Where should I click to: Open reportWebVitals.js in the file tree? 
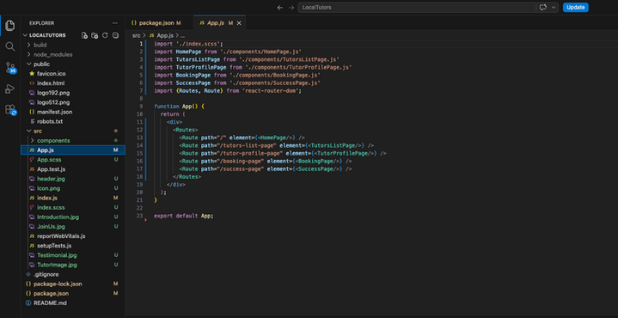coord(73,236)
